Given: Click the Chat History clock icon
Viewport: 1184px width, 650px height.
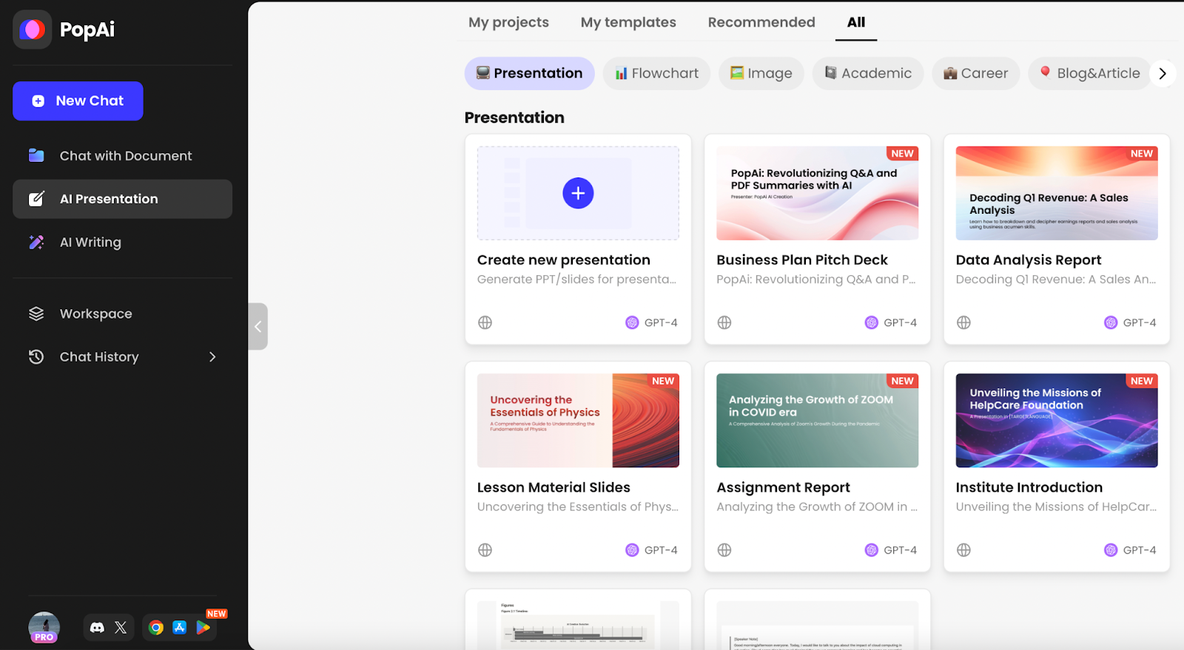Looking at the screenshot, I should click(x=36, y=356).
